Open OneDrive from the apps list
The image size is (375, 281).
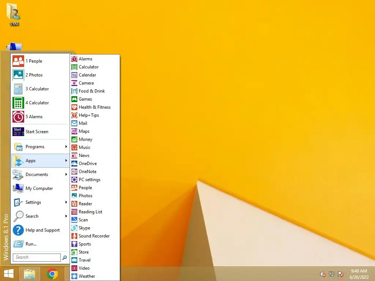click(x=95, y=164)
